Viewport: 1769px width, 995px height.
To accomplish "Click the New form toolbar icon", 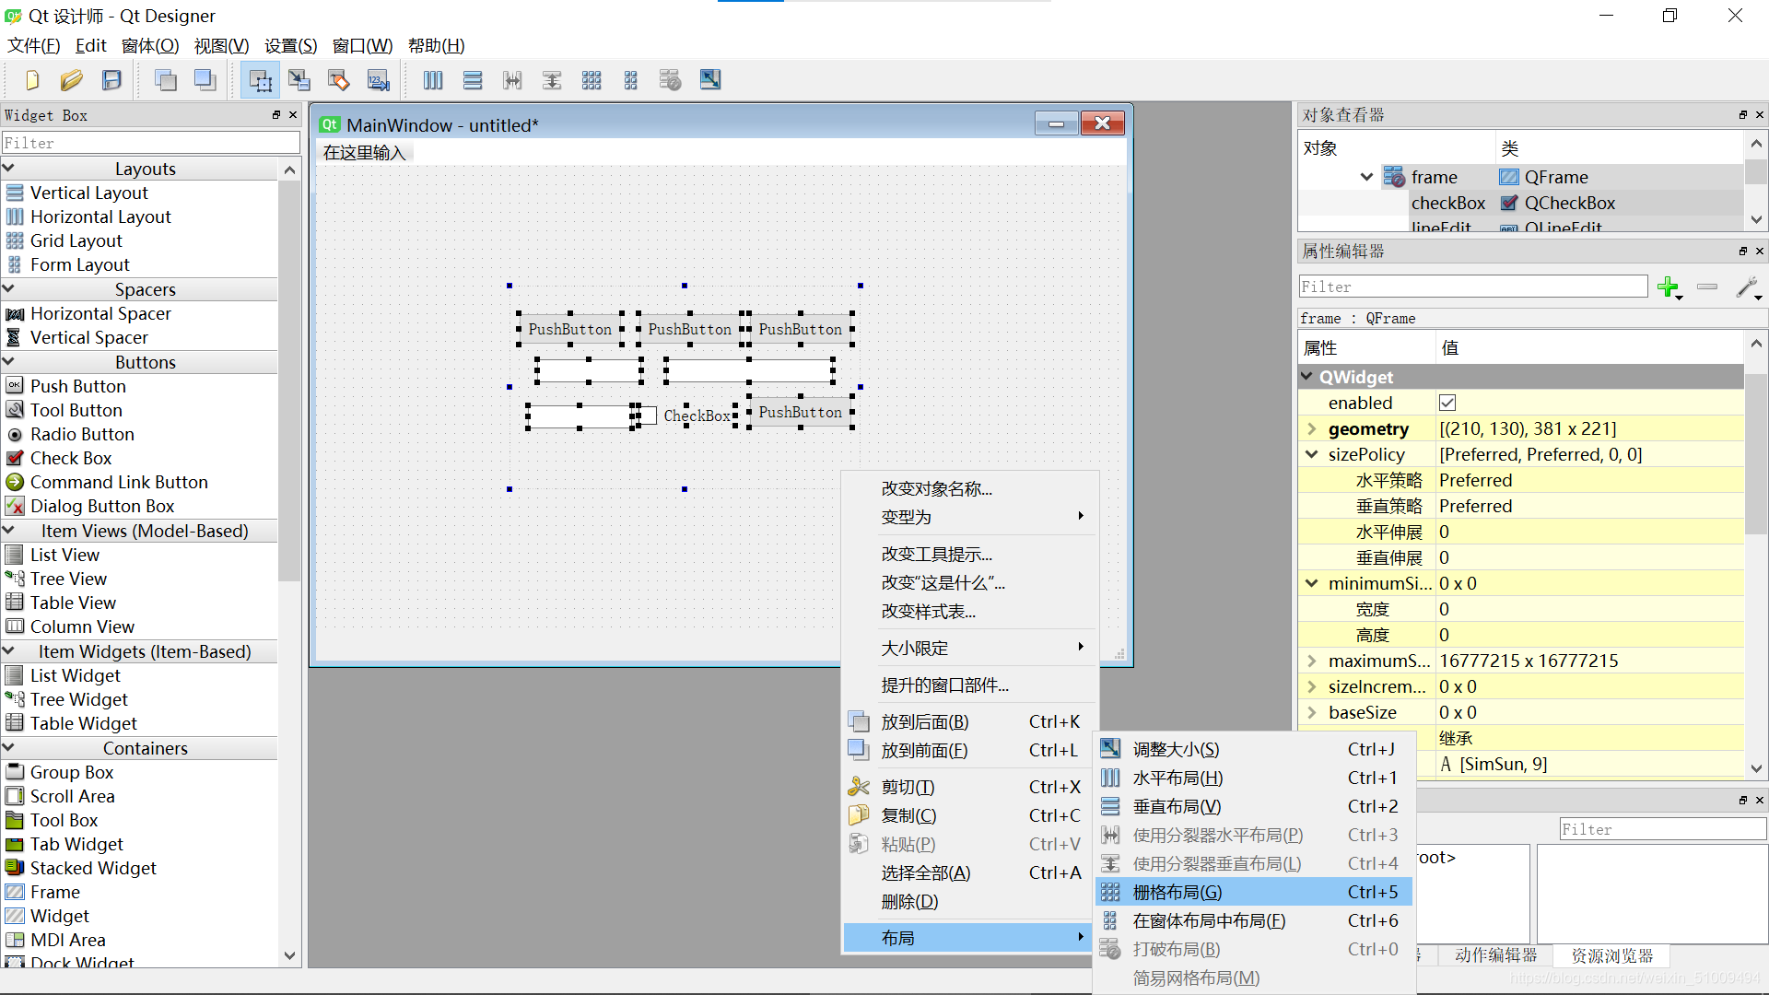I will click(32, 80).
